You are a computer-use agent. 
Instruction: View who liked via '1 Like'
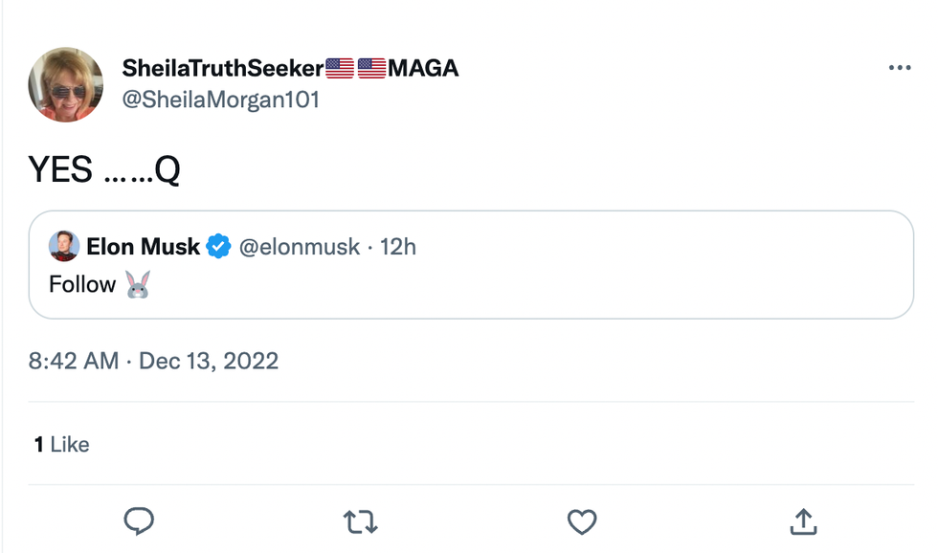pyautogui.click(x=61, y=444)
